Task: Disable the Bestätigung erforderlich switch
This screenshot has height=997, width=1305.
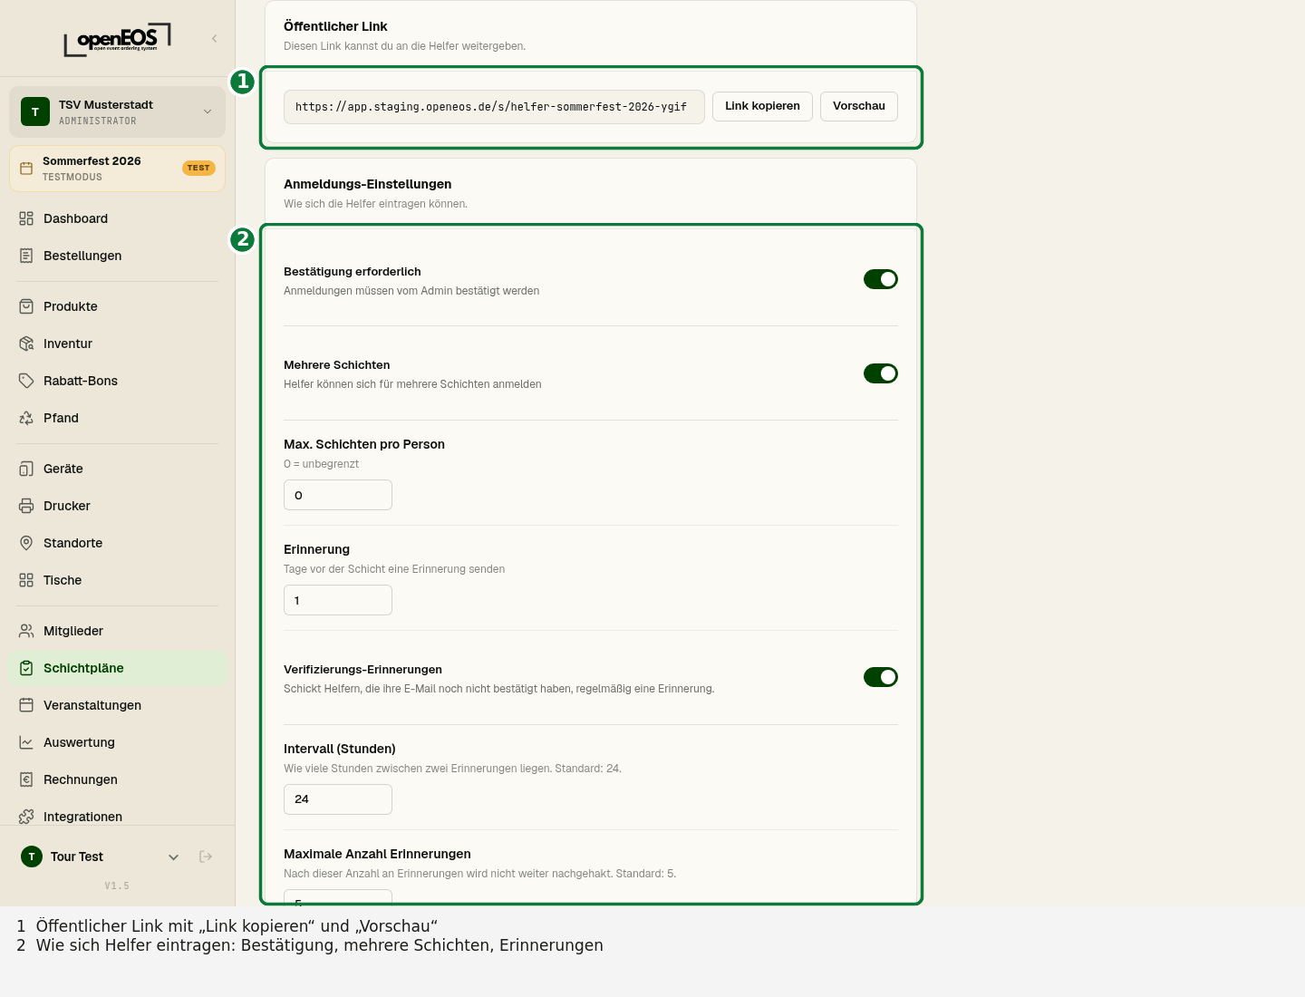Action: (x=881, y=279)
